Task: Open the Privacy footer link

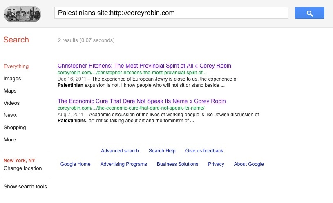Action: pyautogui.click(x=216, y=164)
